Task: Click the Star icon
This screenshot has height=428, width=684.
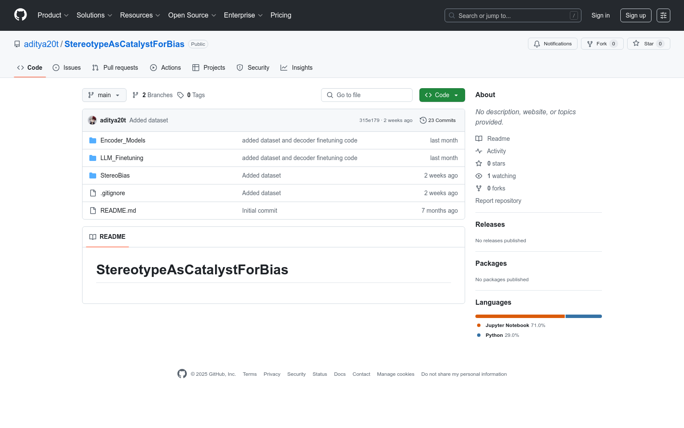Action: pos(636,44)
